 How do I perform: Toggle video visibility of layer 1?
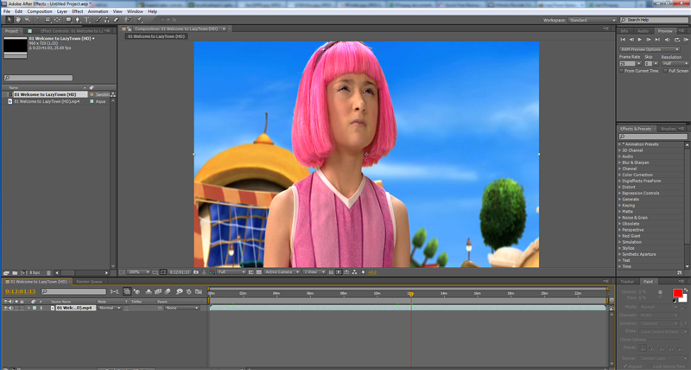6,308
